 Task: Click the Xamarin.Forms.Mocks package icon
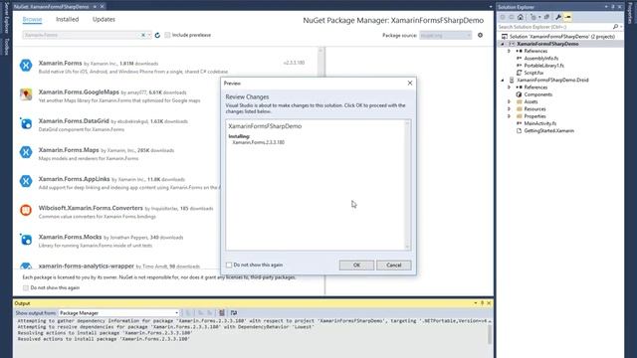26,239
